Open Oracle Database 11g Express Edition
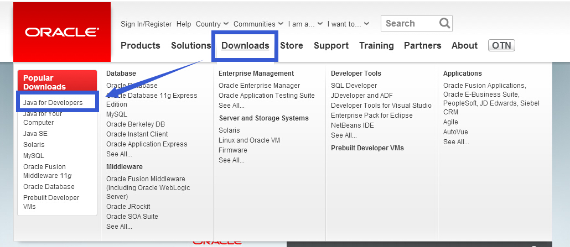The height and width of the screenshot is (247, 570). pyautogui.click(x=152, y=100)
